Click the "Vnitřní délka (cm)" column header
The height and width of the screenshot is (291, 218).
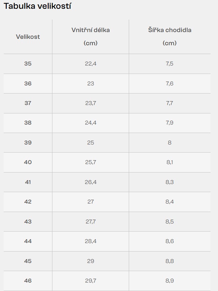tap(91, 36)
